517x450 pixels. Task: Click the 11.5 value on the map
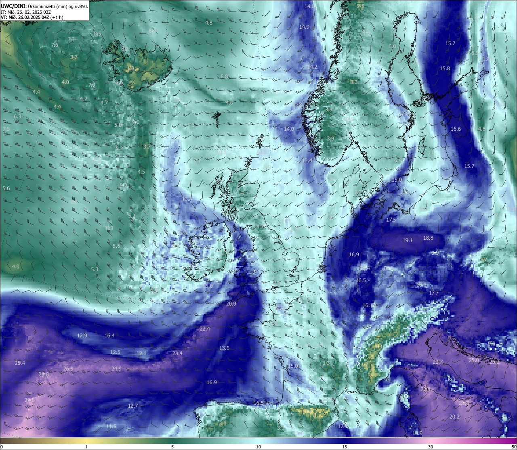[111, 426]
